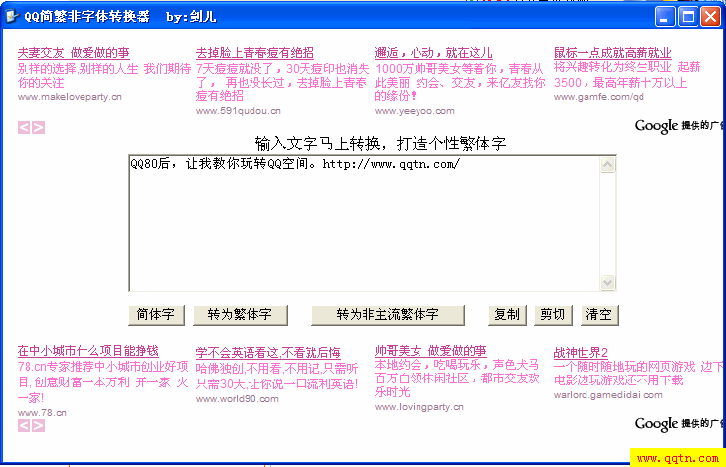726x467 pixels.
Task: Open the 去掉脸上青春痘有绝招 ad link
Action: [255, 53]
